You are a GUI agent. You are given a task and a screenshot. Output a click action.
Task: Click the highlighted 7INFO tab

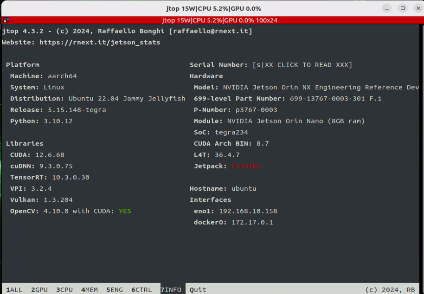point(171,290)
